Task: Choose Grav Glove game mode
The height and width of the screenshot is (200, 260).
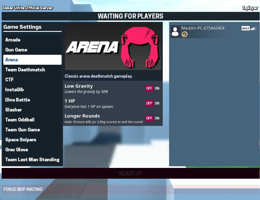Action: 32,150
